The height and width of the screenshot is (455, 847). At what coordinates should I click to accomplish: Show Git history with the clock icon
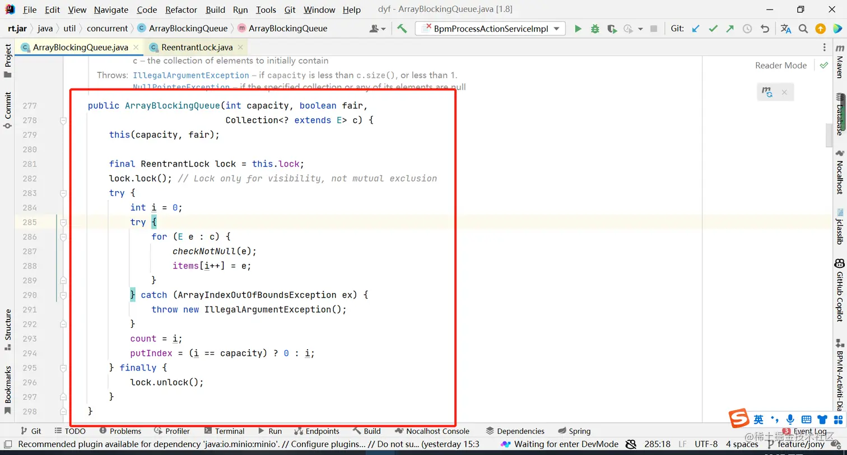click(747, 29)
